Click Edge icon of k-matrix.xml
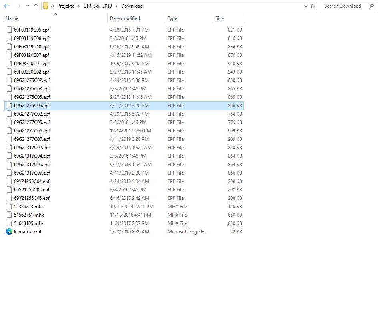The image size is (380, 321). [x=9, y=231]
